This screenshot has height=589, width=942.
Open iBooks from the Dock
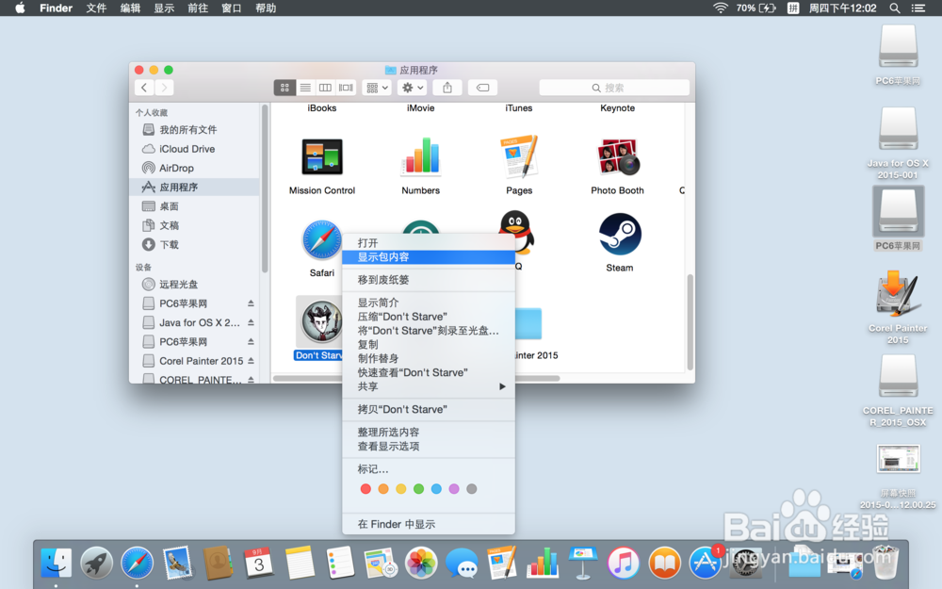pos(664,563)
